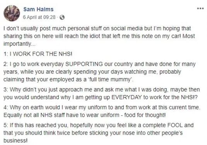Click the capitalized word SUPPORTING
Image resolution: width=207 pixels, height=145 pixels.
84,64
